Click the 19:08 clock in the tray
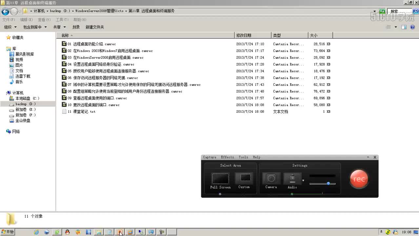Viewport: 419px width, 236px height. (407, 232)
